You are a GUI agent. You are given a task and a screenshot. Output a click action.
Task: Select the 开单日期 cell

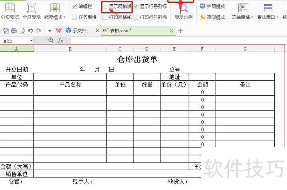pos(17,70)
